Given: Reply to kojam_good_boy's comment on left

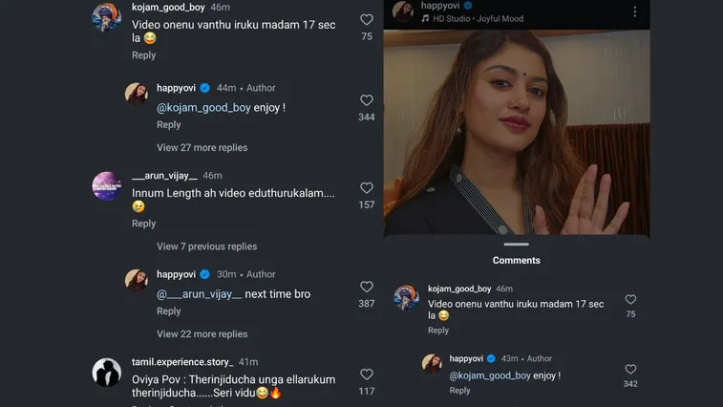Looking at the screenshot, I should pos(144,55).
